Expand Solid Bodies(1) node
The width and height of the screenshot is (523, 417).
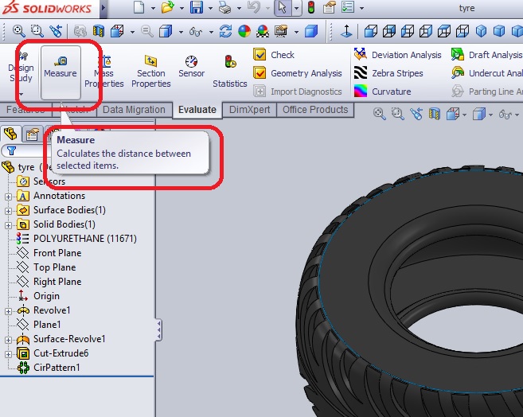point(8,225)
